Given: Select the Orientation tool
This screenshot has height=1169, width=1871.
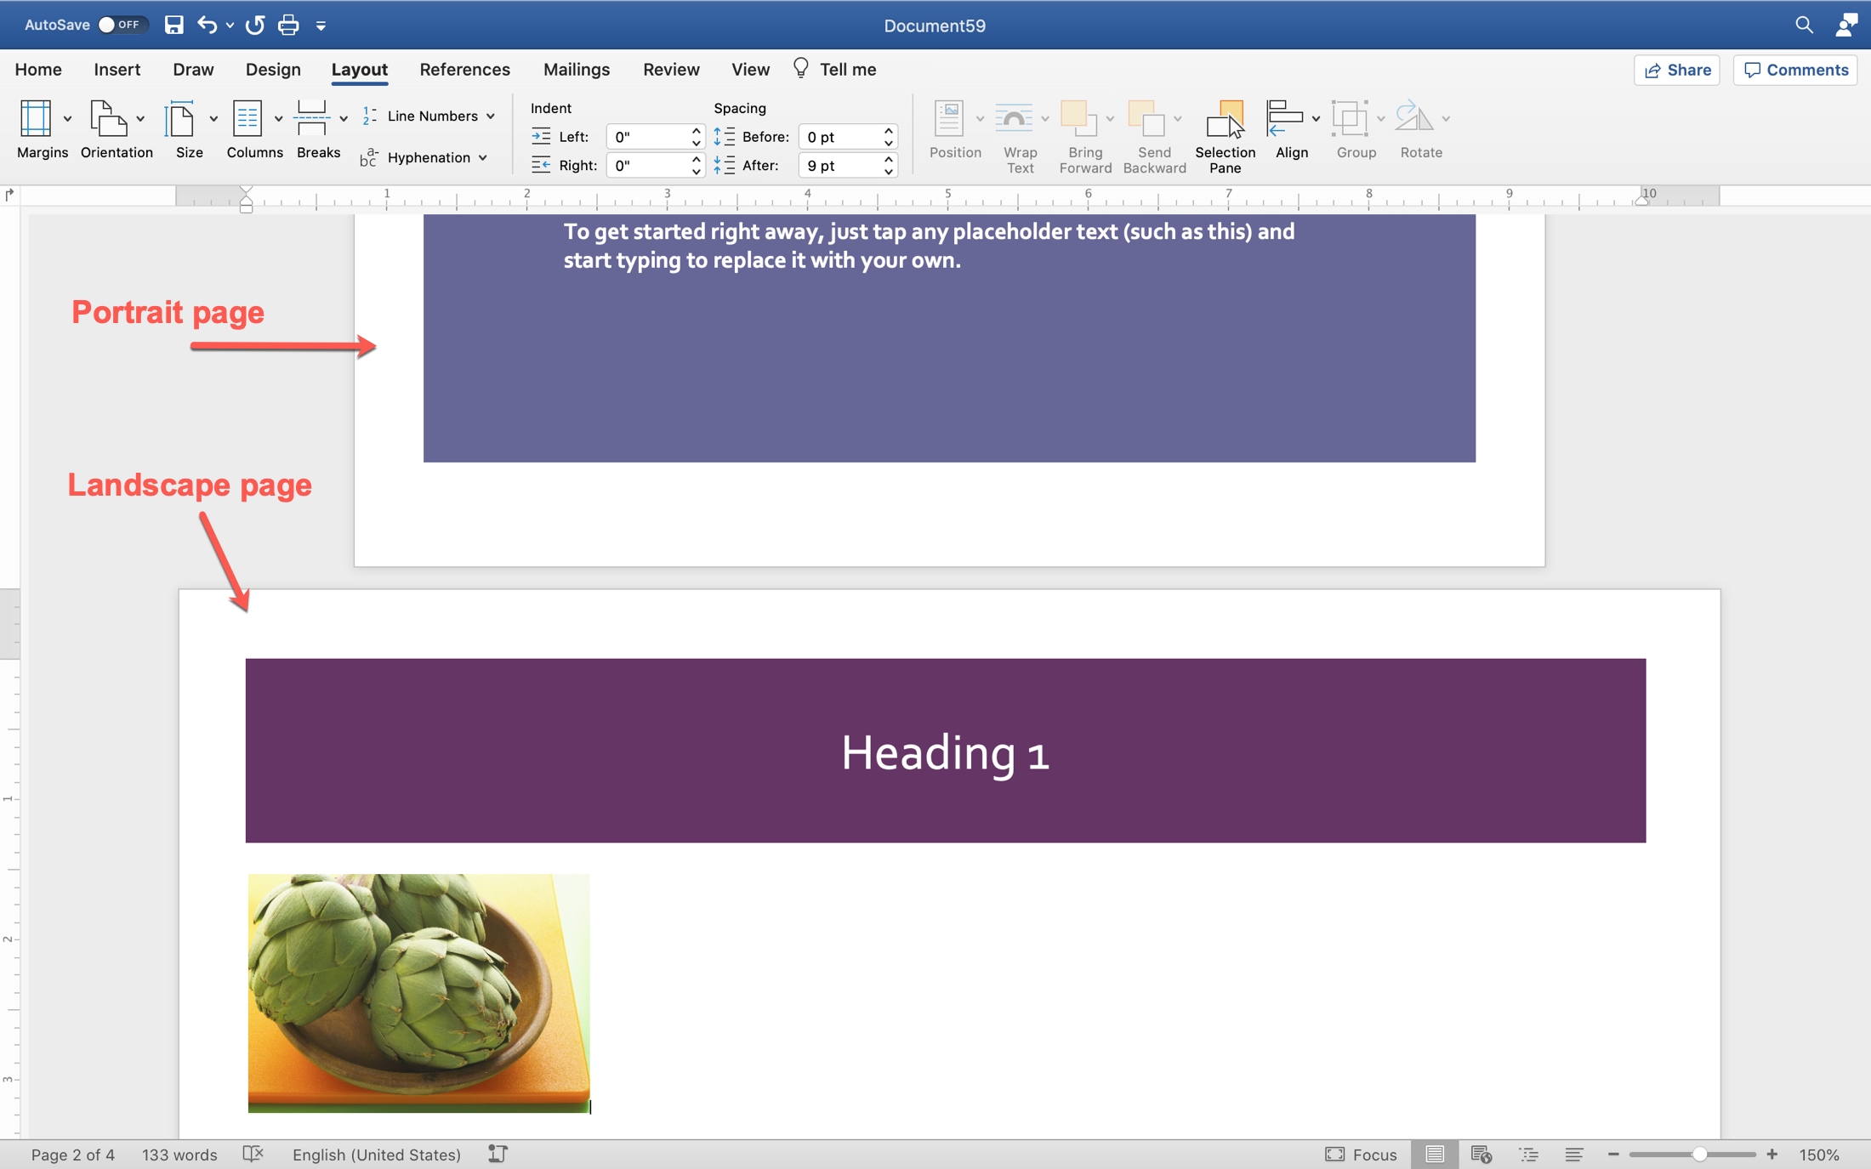Looking at the screenshot, I should (116, 128).
